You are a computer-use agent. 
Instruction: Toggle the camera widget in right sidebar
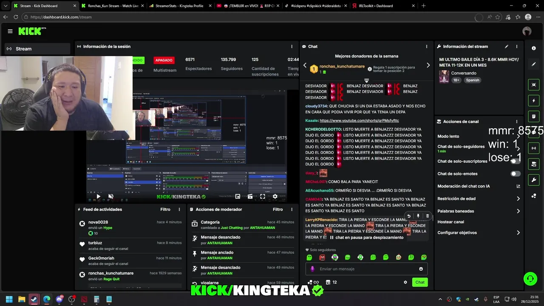point(534,164)
